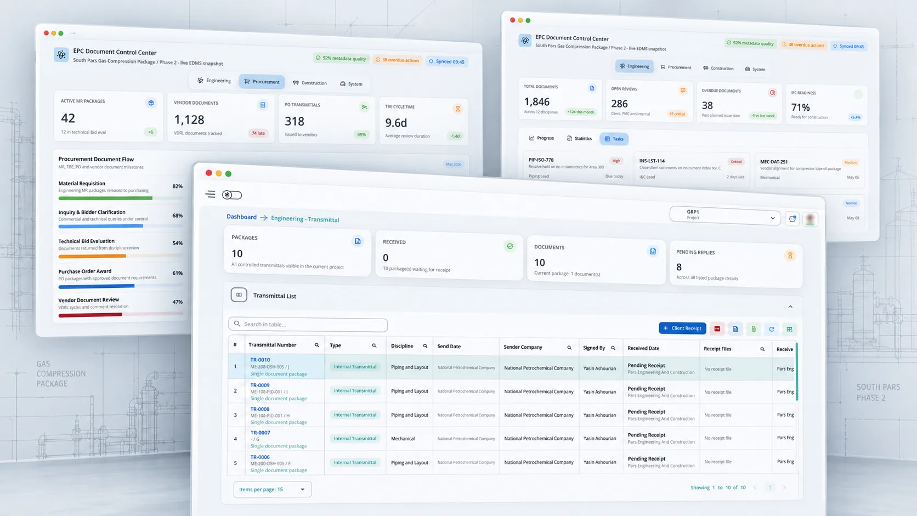Open the hamburger menu in Transmittal window
Screen dimensions: 917x516
pos(210,194)
